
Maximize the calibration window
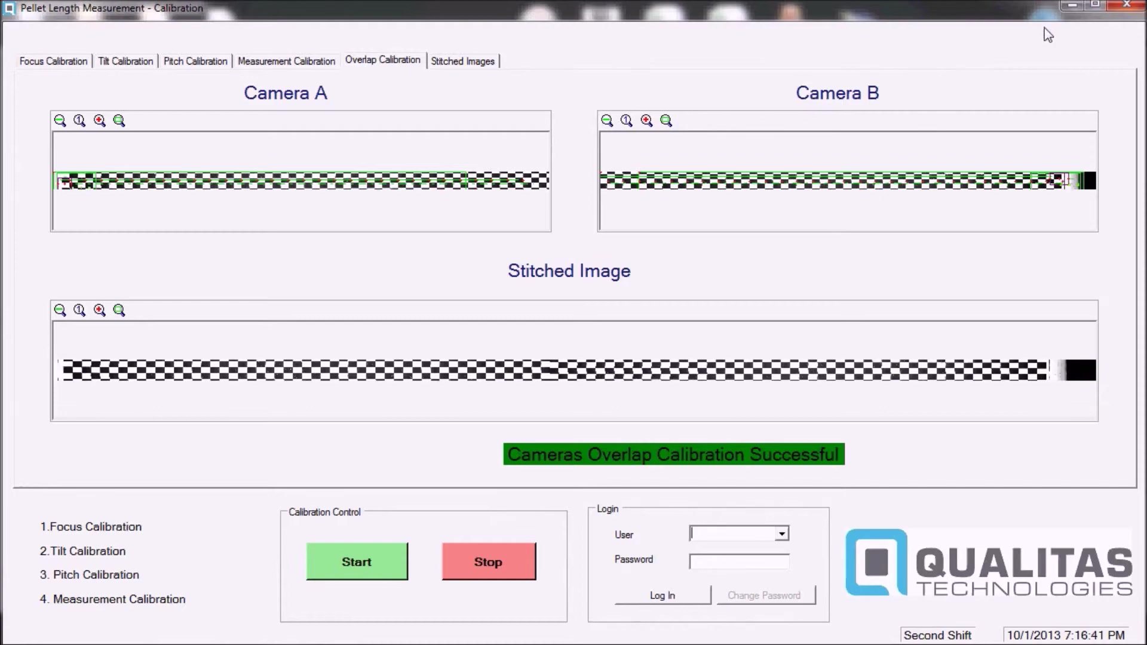coord(1096,5)
